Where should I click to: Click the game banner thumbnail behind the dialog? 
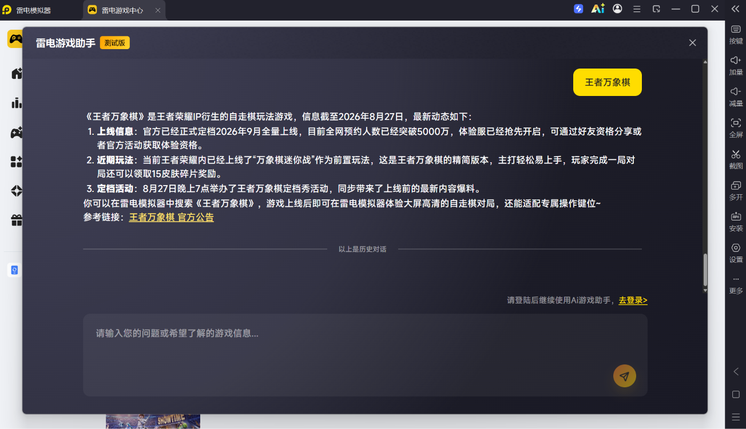click(153, 422)
